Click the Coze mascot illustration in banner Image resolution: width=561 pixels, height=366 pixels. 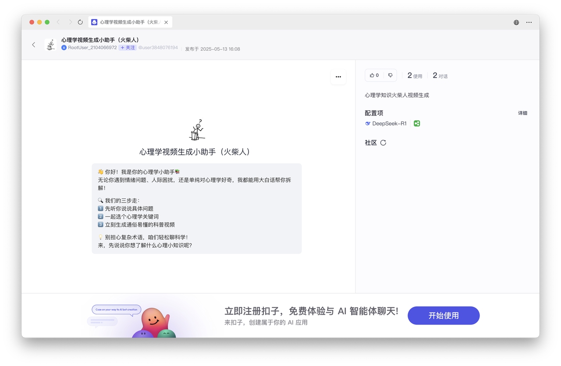[x=154, y=324]
